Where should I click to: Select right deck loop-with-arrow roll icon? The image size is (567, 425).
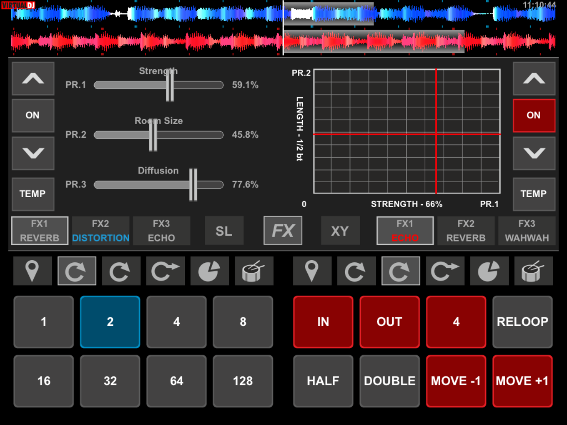click(x=445, y=271)
